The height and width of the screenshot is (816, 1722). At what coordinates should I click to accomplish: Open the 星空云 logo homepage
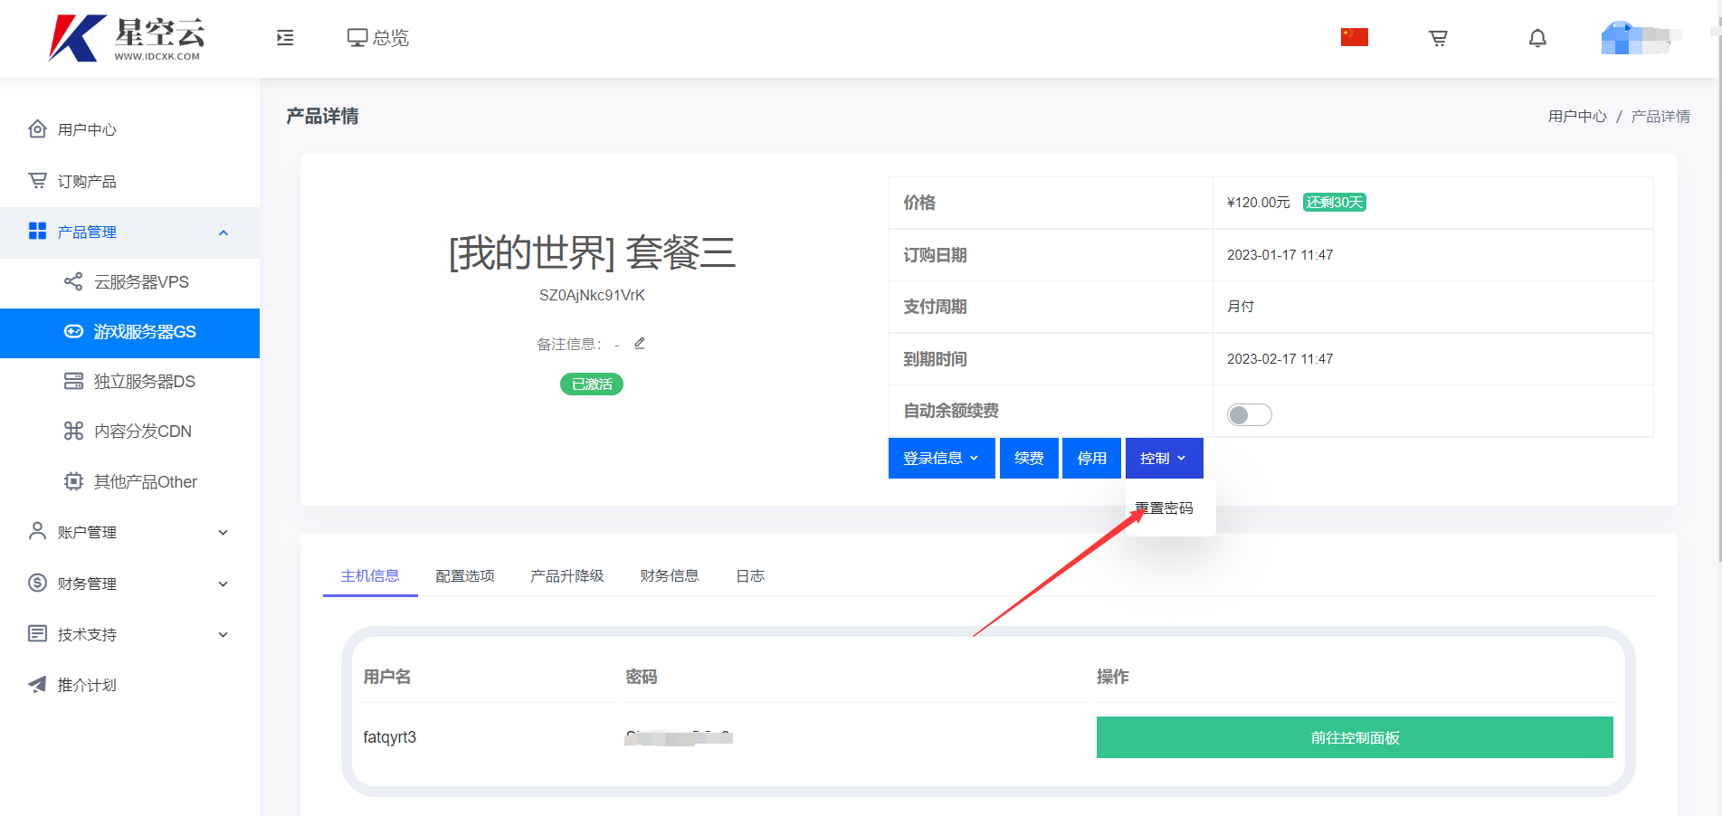127,38
